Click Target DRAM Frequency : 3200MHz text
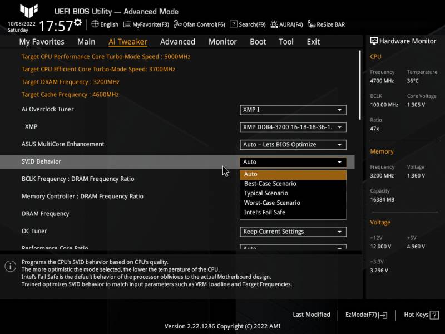The width and height of the screenshot is (445, 334). click(71, 82)
